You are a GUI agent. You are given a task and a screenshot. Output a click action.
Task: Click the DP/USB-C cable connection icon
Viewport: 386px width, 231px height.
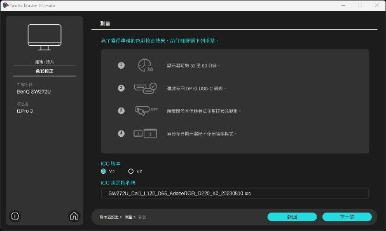point(146,88)
